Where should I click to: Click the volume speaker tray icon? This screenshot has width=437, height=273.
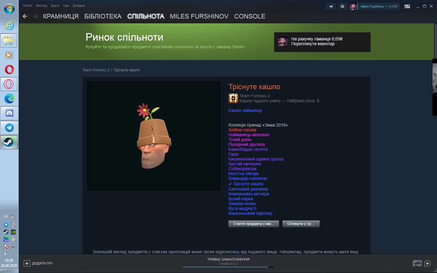click(6, 254)
